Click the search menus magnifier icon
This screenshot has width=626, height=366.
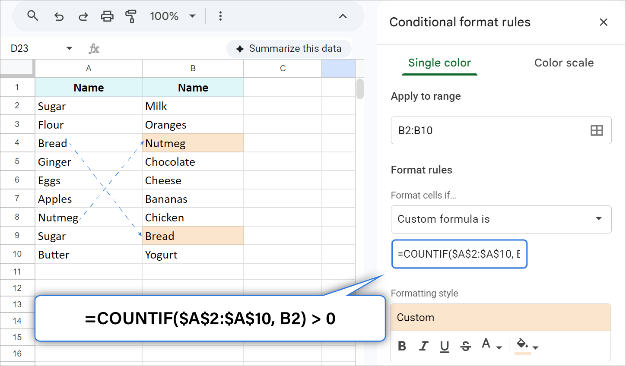[x=33, y=16]
